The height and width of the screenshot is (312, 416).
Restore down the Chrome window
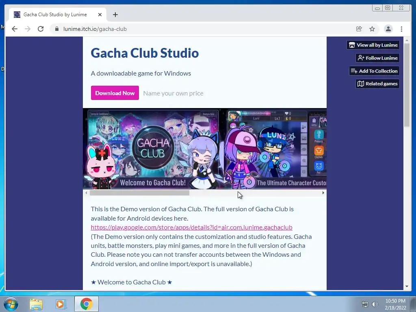point(387,8)
